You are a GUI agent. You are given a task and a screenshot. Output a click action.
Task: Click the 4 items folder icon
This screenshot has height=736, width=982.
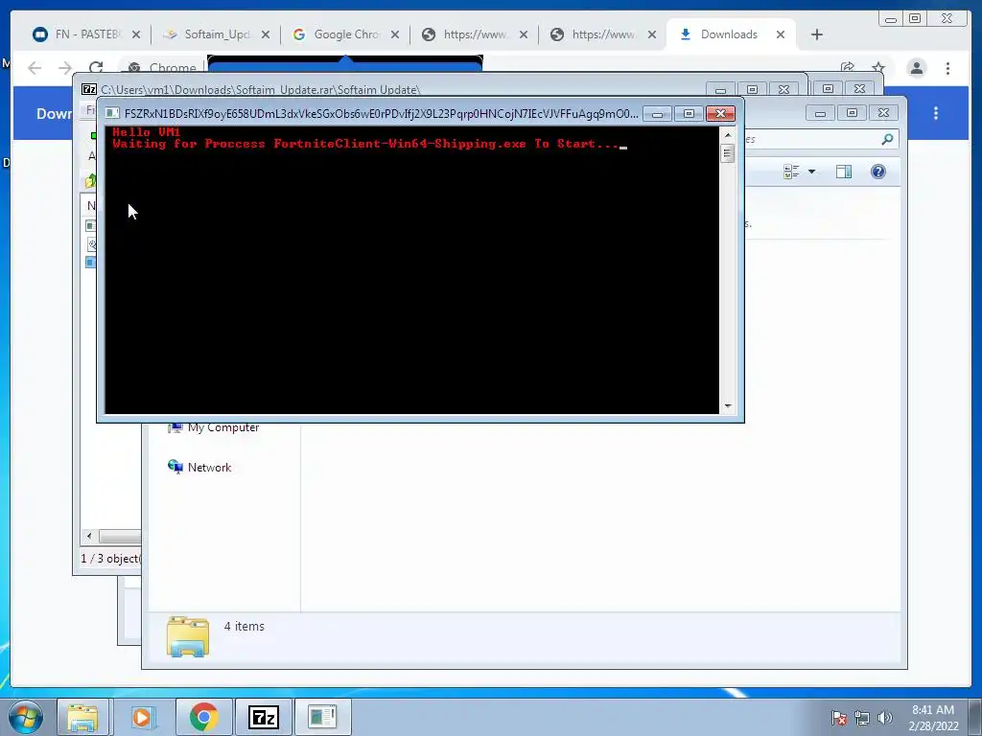pyautogui.click(x=188, y=636)
